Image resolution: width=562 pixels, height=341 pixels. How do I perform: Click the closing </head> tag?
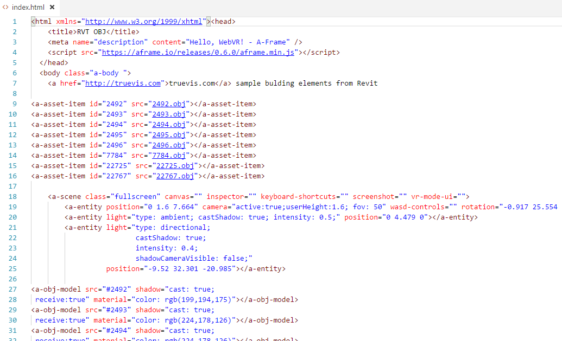point(54,63)
